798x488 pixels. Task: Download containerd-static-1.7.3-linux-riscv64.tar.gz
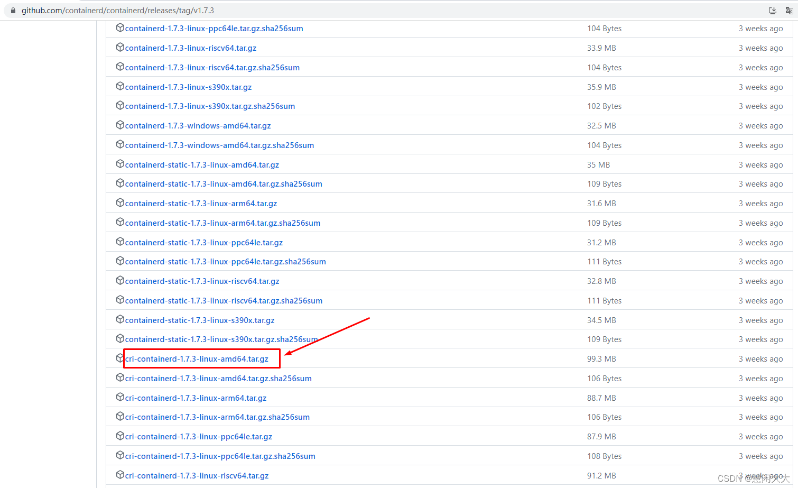point(202,281)
